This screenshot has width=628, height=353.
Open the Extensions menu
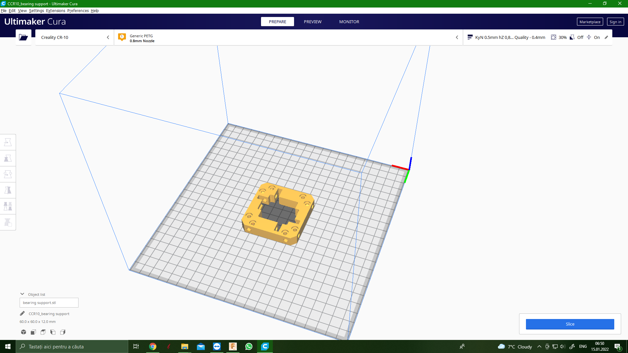point(56,10)
